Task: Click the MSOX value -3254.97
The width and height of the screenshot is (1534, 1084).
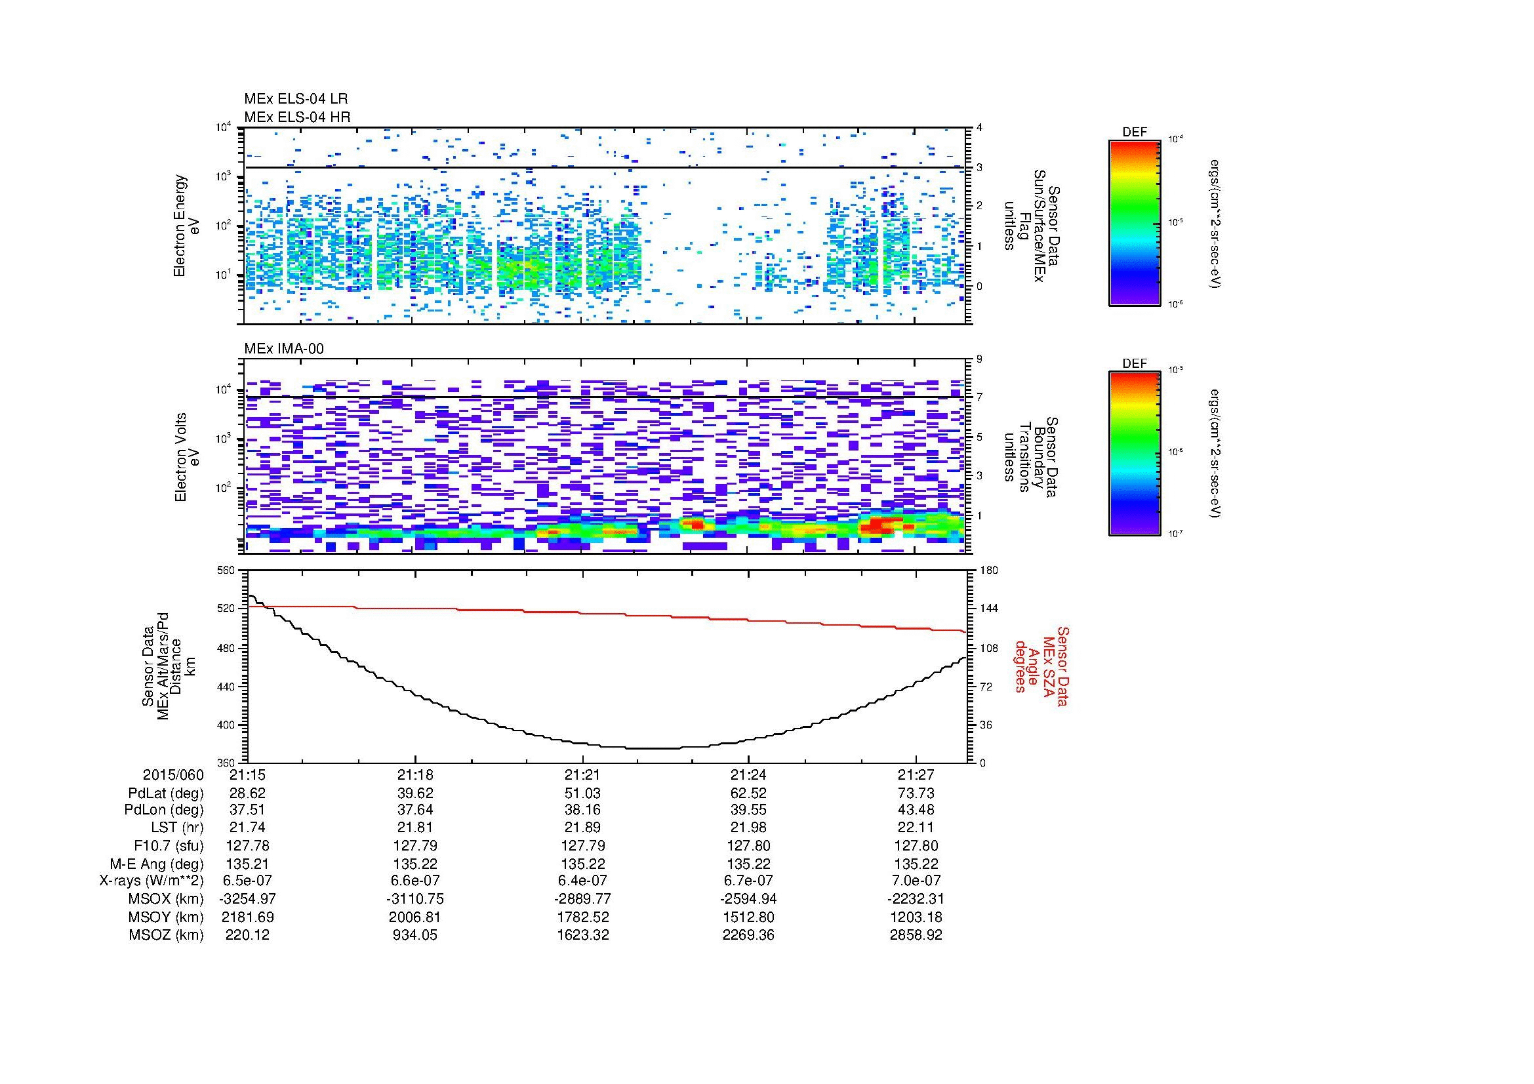Action: (x=247, y=900)
